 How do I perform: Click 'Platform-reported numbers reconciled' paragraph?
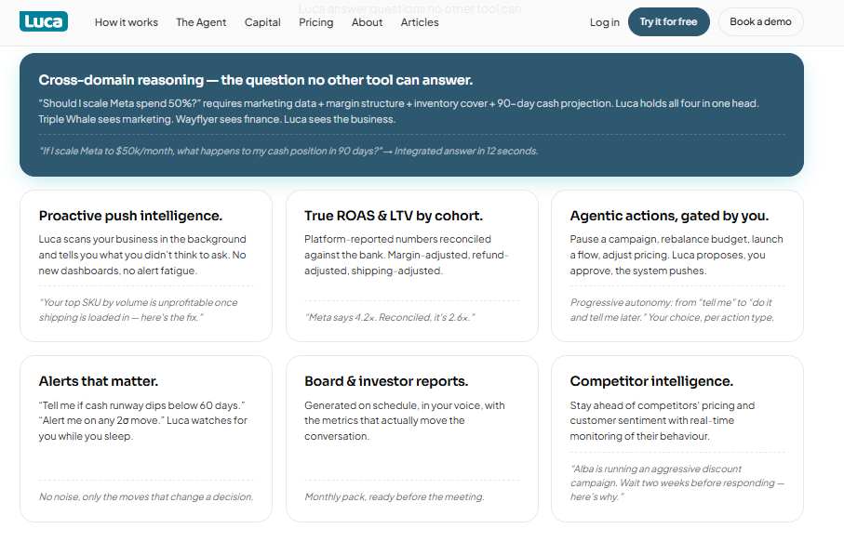click(x=407, y=255)
